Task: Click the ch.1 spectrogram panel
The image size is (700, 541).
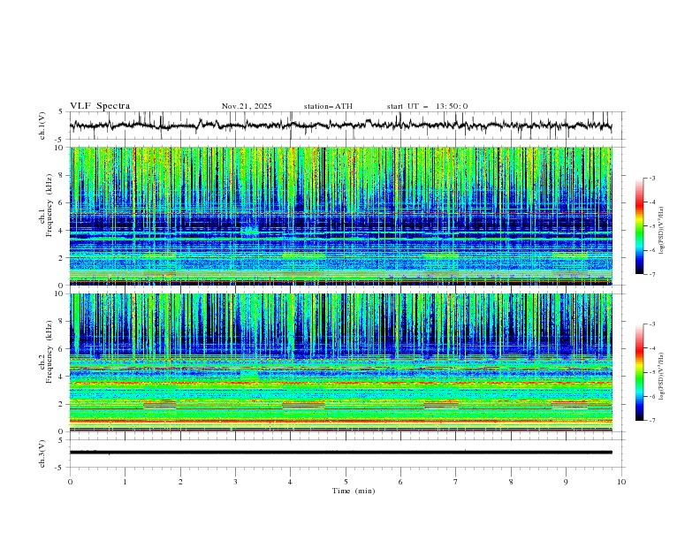Action: (340, 216)
